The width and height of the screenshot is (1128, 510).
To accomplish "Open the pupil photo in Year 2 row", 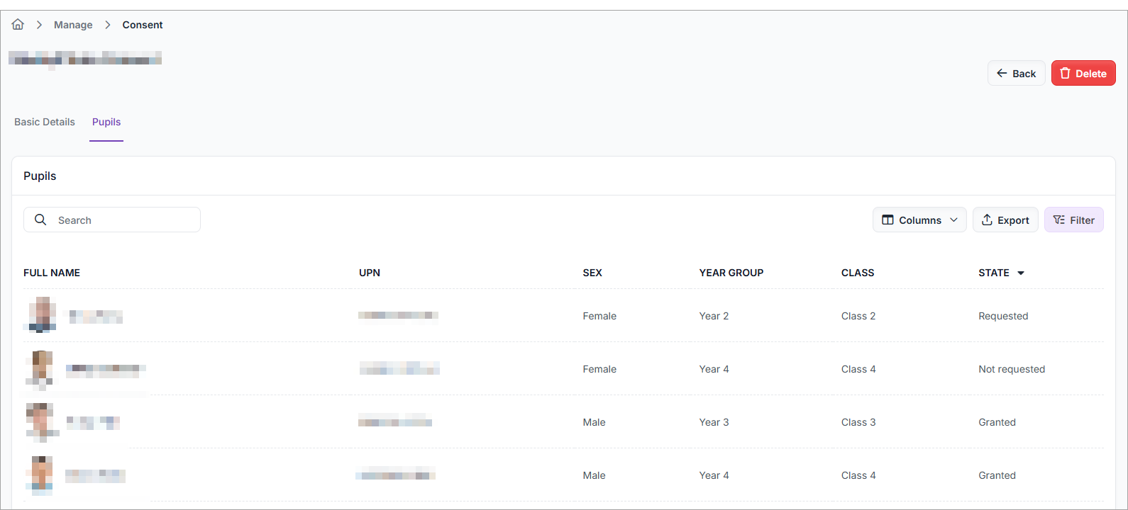I will [x=42, y=315].
